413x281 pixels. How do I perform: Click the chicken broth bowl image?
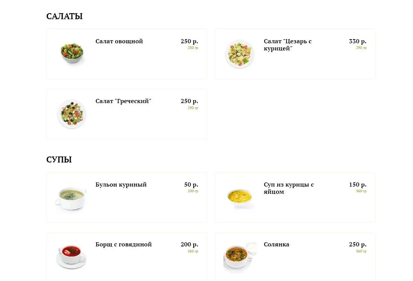[71, 198]
